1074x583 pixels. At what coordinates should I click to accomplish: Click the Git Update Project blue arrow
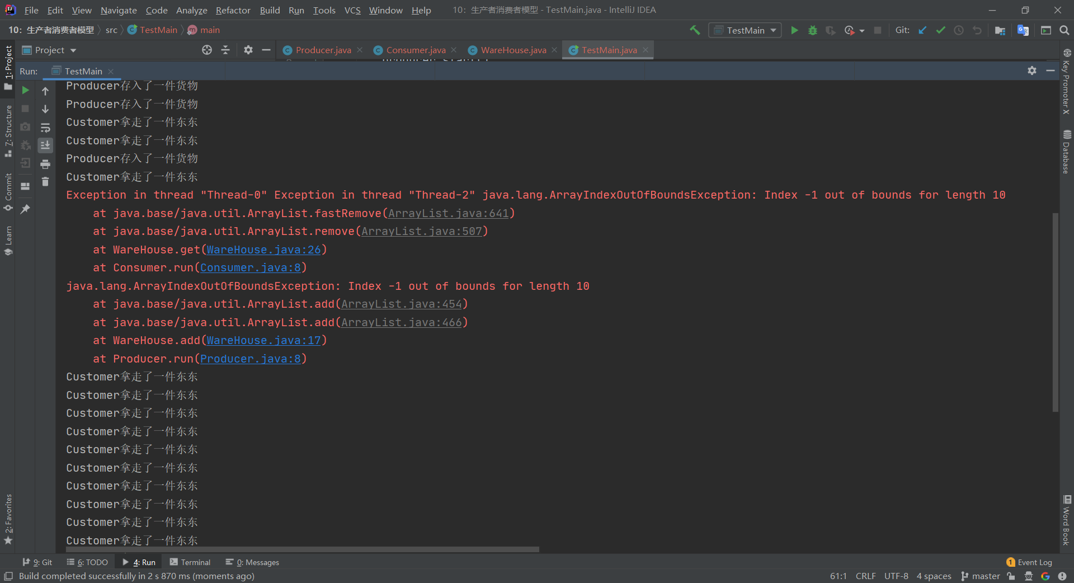922,30
